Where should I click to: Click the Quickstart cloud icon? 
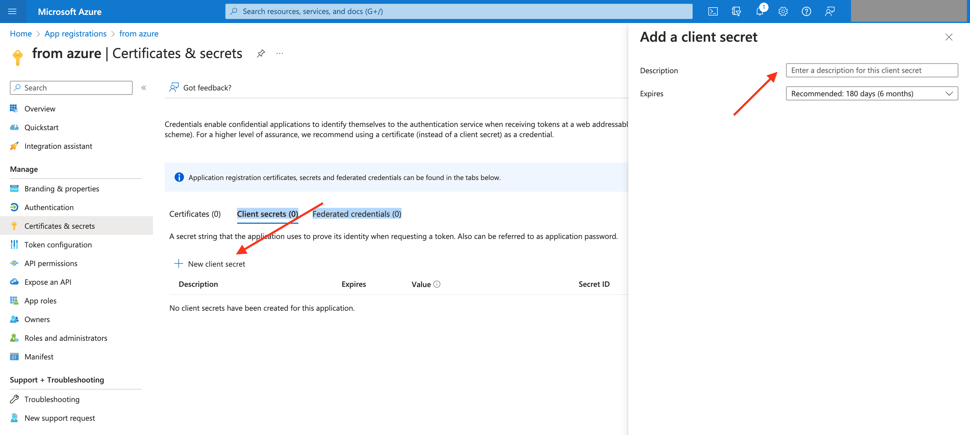(x=14, y=127)
